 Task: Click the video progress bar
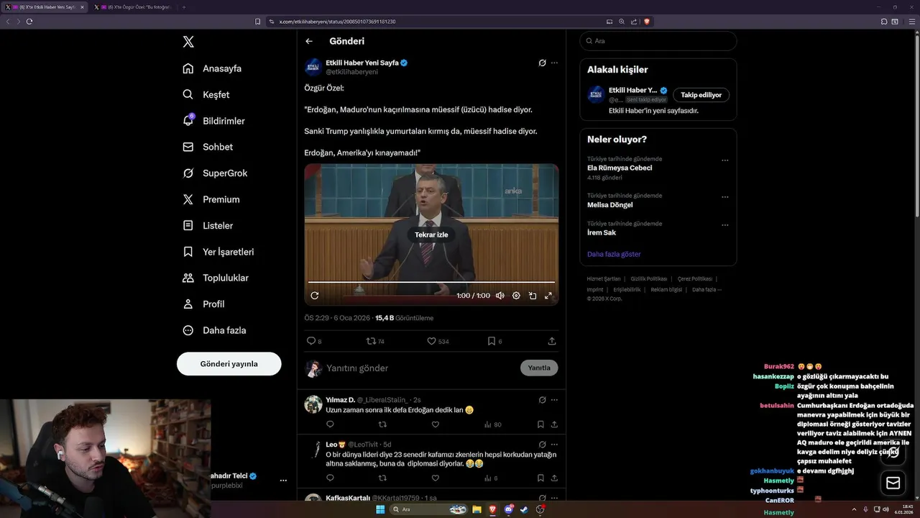[431, 282]
